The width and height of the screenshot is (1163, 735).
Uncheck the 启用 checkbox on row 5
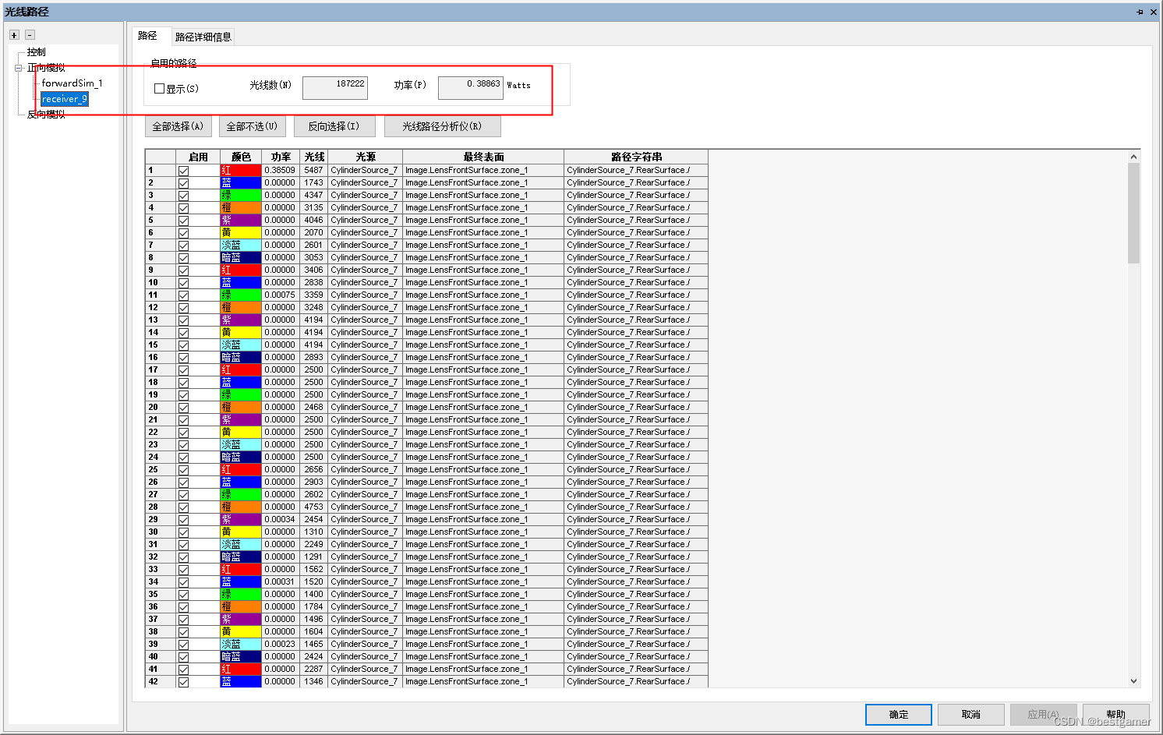click(x=183, y=219)
